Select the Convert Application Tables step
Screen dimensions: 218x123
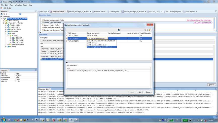click(x=53, y=23)
